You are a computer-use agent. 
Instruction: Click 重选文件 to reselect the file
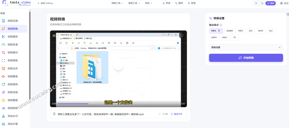pyautogui.click(x=176, y=114)
